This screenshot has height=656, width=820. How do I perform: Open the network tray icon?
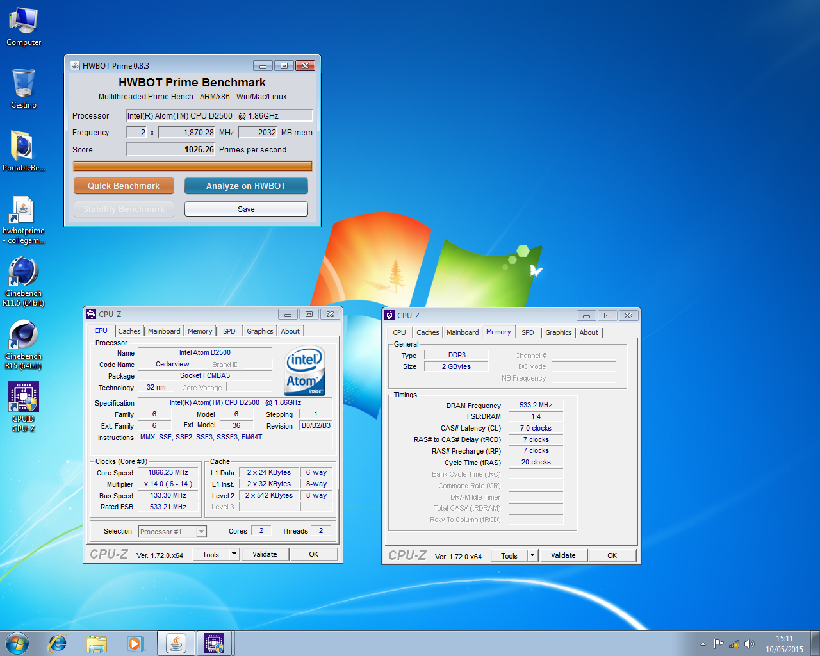[734, 644]
